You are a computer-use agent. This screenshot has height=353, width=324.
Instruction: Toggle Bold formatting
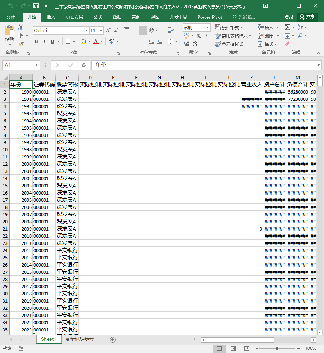pyautogui.click(x=36, y=41)
